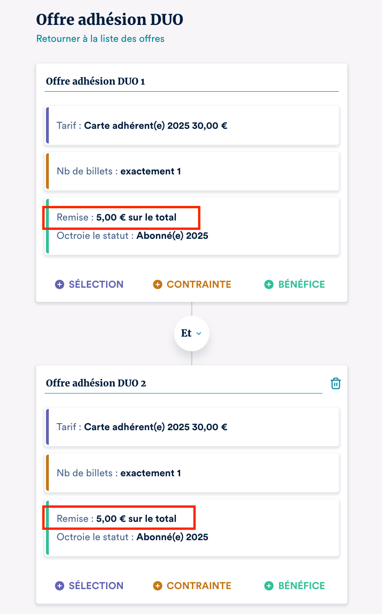Open the Tarif card in DUO 2
Viewport: 382px width, 614px height.
191,427
